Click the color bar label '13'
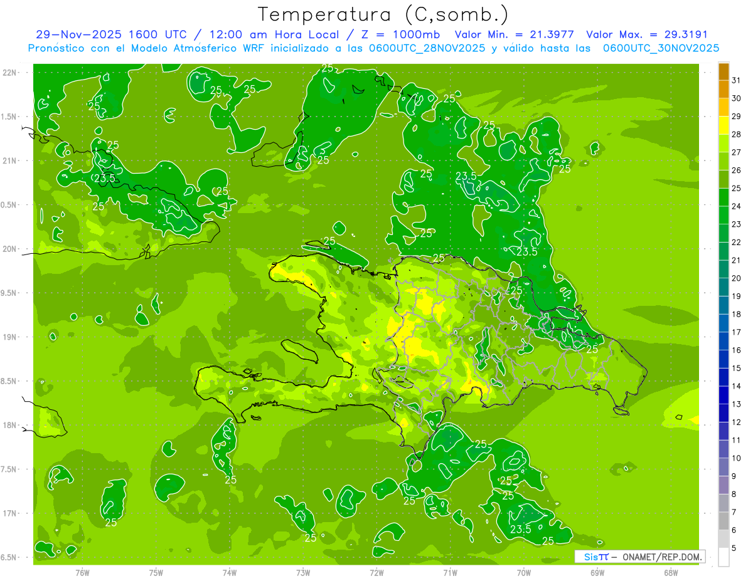Viewport: 753px width, 581px height. point(736,404)
